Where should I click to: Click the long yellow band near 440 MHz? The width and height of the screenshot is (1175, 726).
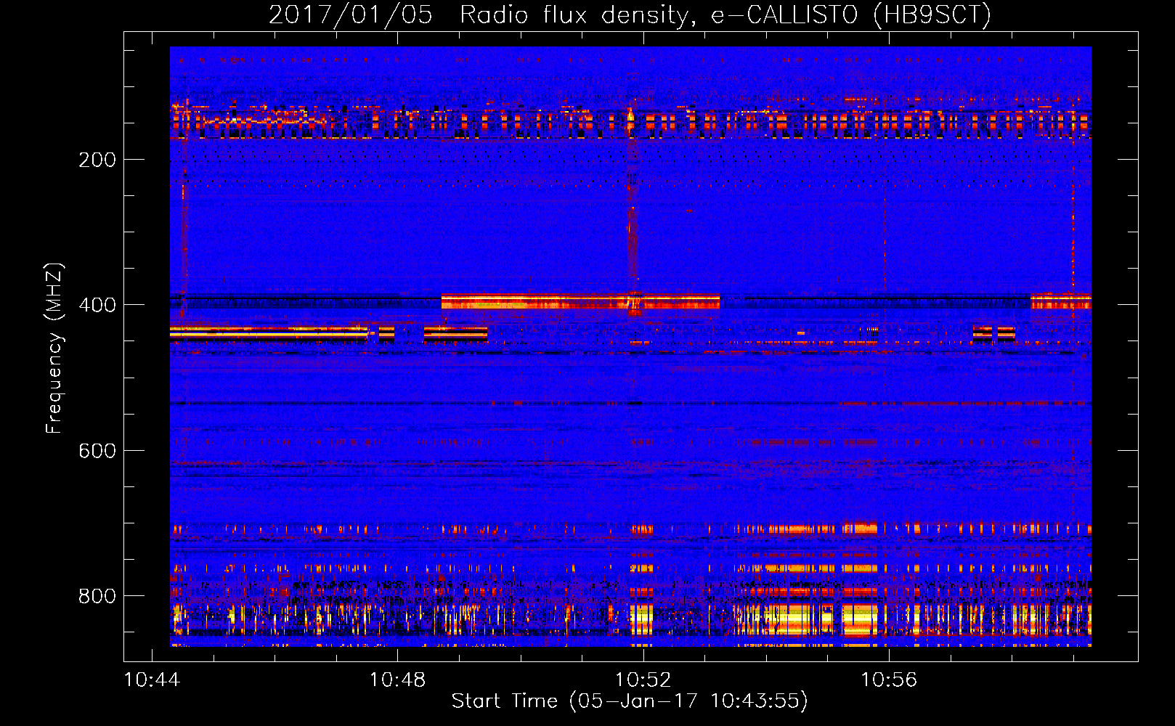click(269, 333)
